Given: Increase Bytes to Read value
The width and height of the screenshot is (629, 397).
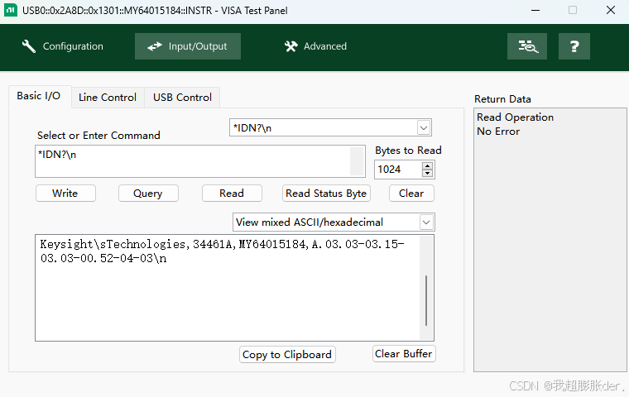Looking at the screenshot, I should 428,165.
